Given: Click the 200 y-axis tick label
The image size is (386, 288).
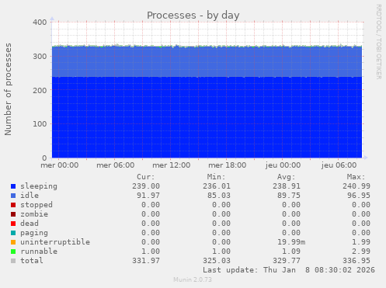Looking at the screenshot, I should (40, 90).
